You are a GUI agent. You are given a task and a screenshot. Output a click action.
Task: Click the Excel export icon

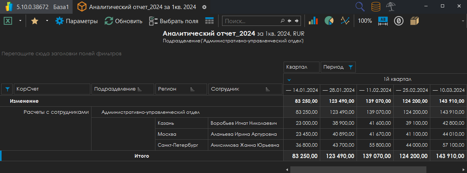(8, 21)
